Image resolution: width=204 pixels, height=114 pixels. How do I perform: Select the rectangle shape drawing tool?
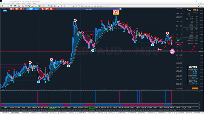(73, 6)
